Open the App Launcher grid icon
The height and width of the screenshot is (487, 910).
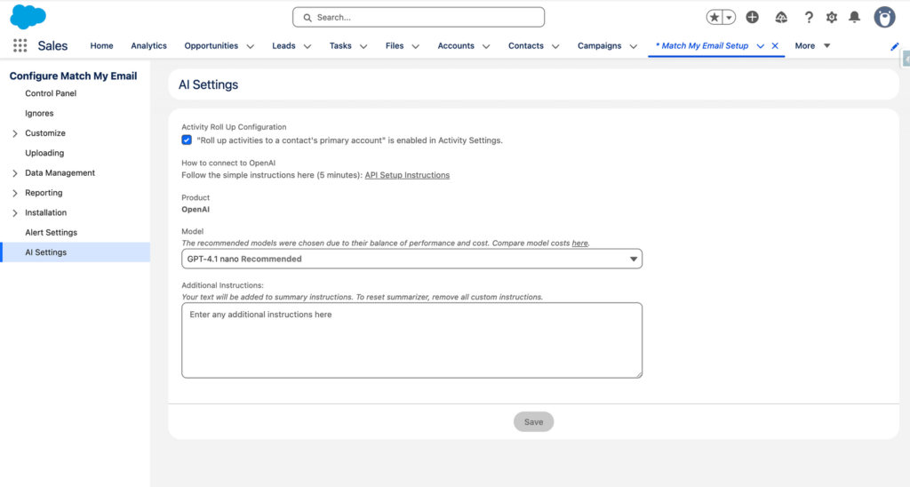tap(20, 46)
